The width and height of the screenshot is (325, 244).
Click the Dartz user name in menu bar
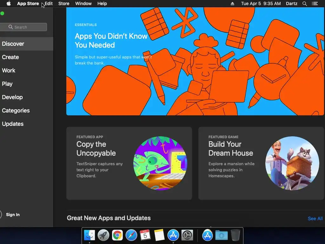tap(291, 3)
